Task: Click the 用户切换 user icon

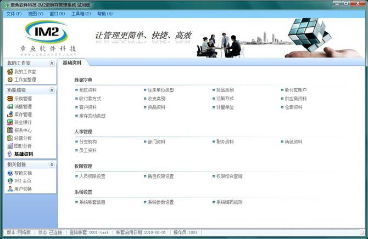Action: point(10,189)
